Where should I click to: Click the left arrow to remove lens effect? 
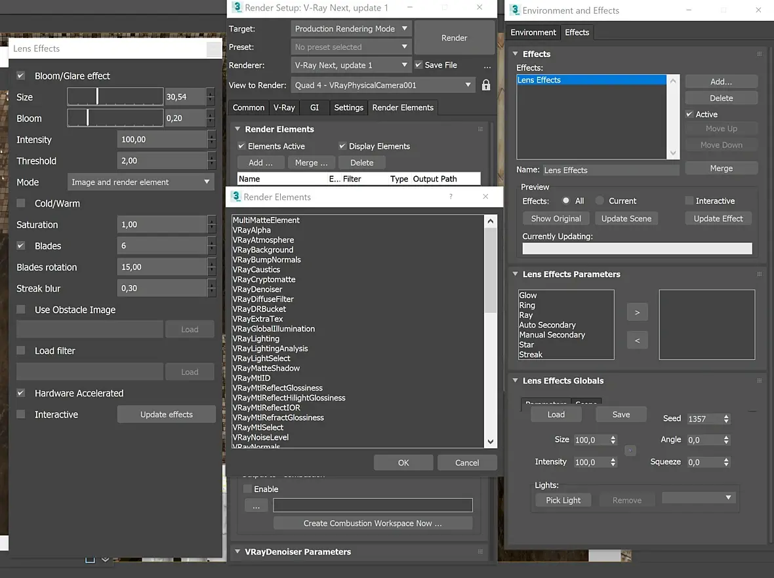coord(637,340)
